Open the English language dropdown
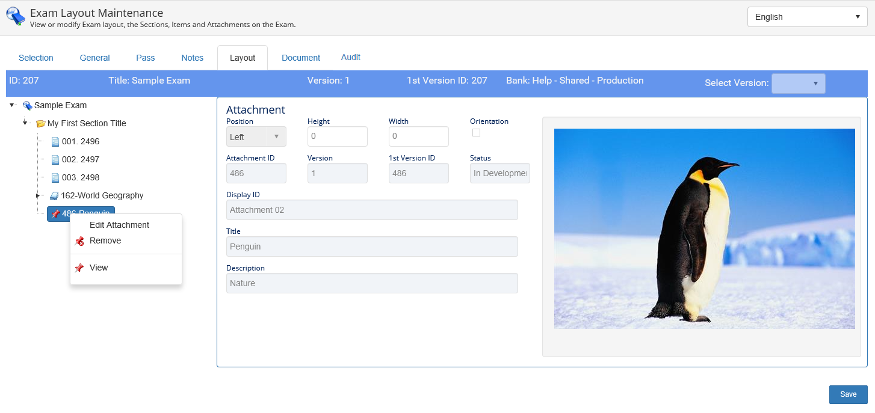This screenshot has height=413, width=875. [x=807, y=17]
